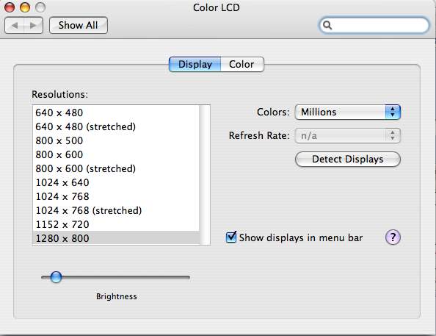Click the resolutions list scrollbar

tap(205, 175)
